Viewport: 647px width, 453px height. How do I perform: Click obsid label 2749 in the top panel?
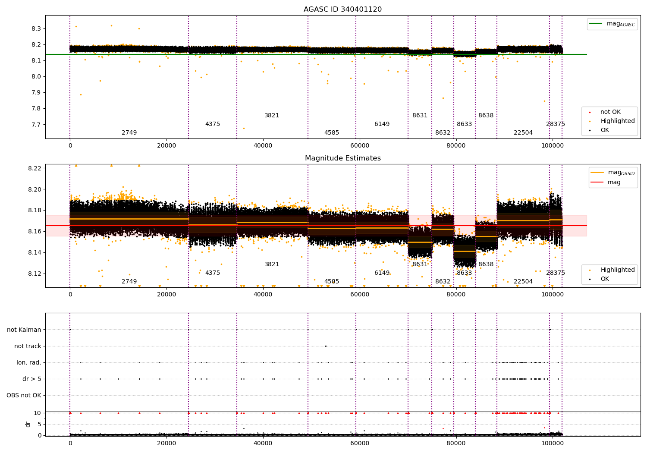pyautogui.click(x=129, y=133)
